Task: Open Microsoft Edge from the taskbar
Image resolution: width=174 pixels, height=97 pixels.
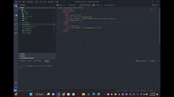Action: (94, 94)
